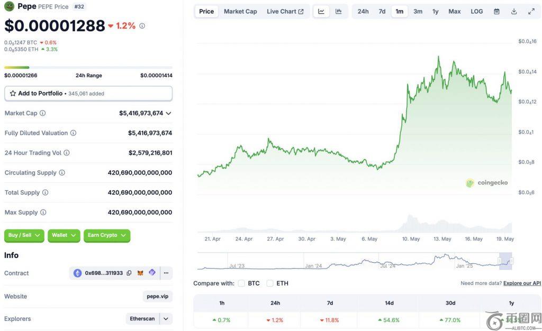Switch to the Market Cap chart tab
The width and height of the screenshot is (542, 331).
click(240, 12)
